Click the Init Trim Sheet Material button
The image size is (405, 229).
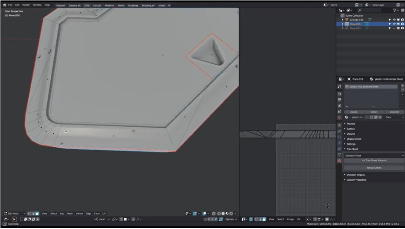pos(374,160)
